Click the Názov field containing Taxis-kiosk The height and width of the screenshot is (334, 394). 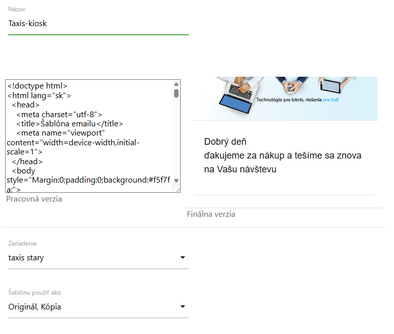(98, 24)
